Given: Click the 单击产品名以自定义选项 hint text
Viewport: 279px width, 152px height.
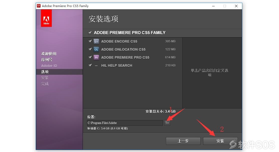Looking at the screenshot, I should (209, 73).
